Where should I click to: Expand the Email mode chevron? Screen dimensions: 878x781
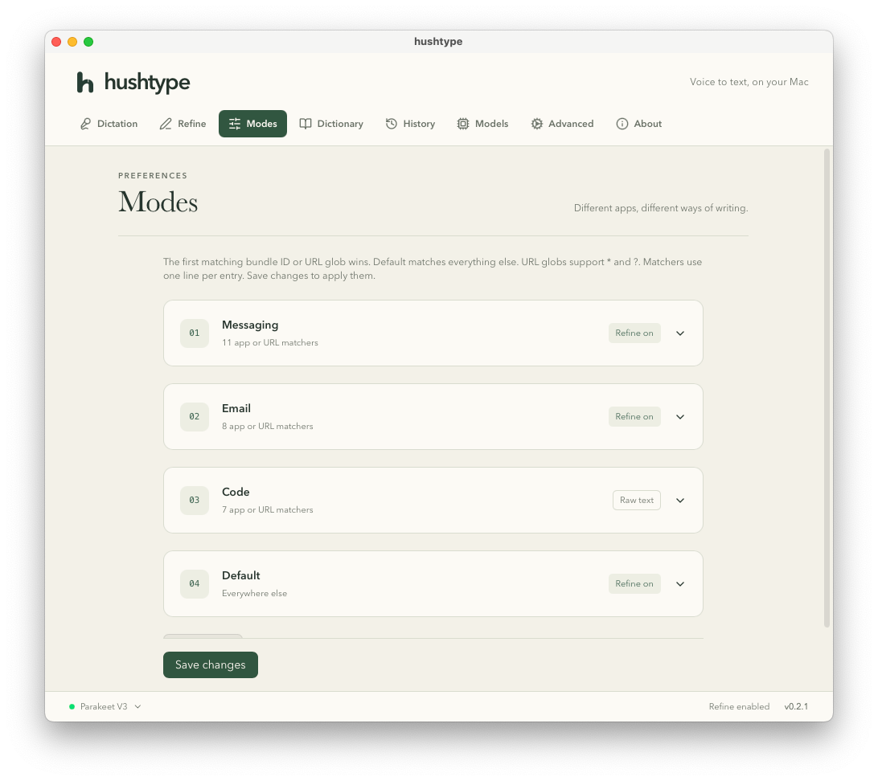click(679, 417)
